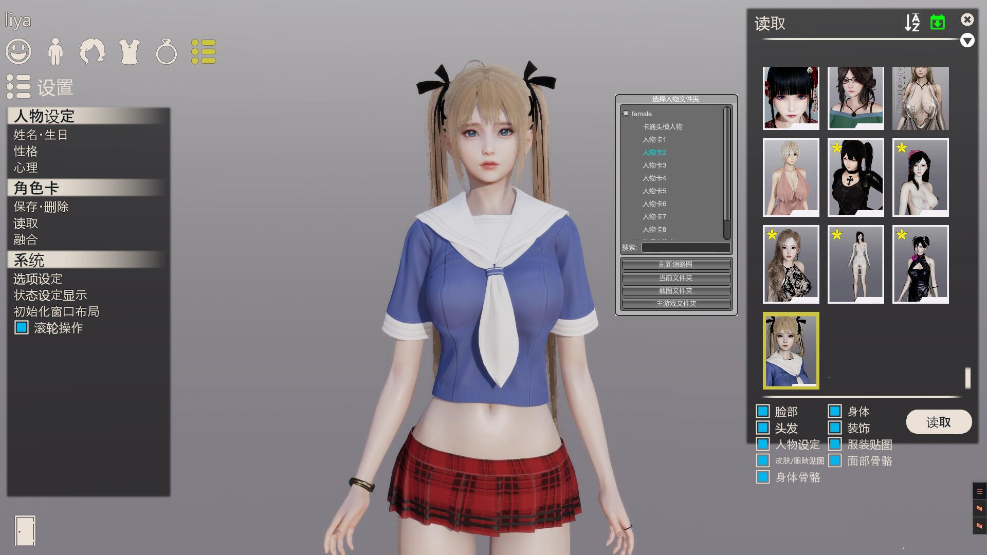
Task: Open the 融合 menu item
Action: point(26,239)
